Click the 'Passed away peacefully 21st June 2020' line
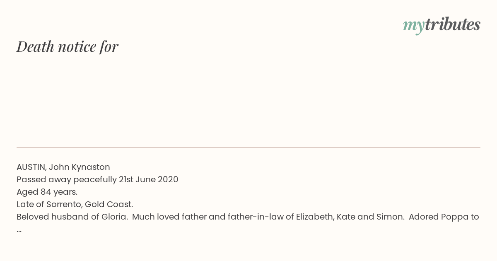The width and height of the screenshot is (497, 261). tap(97, 179)
